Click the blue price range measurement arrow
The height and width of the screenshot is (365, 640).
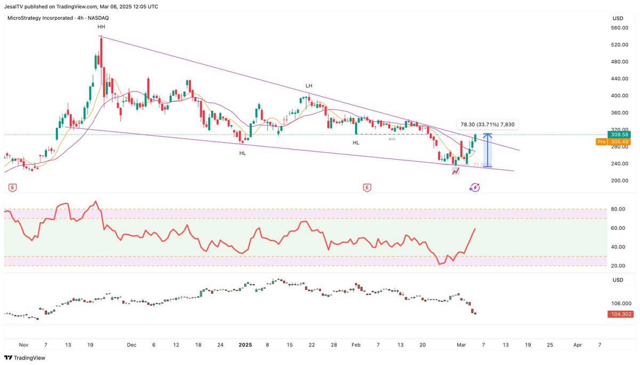[487, 151]
